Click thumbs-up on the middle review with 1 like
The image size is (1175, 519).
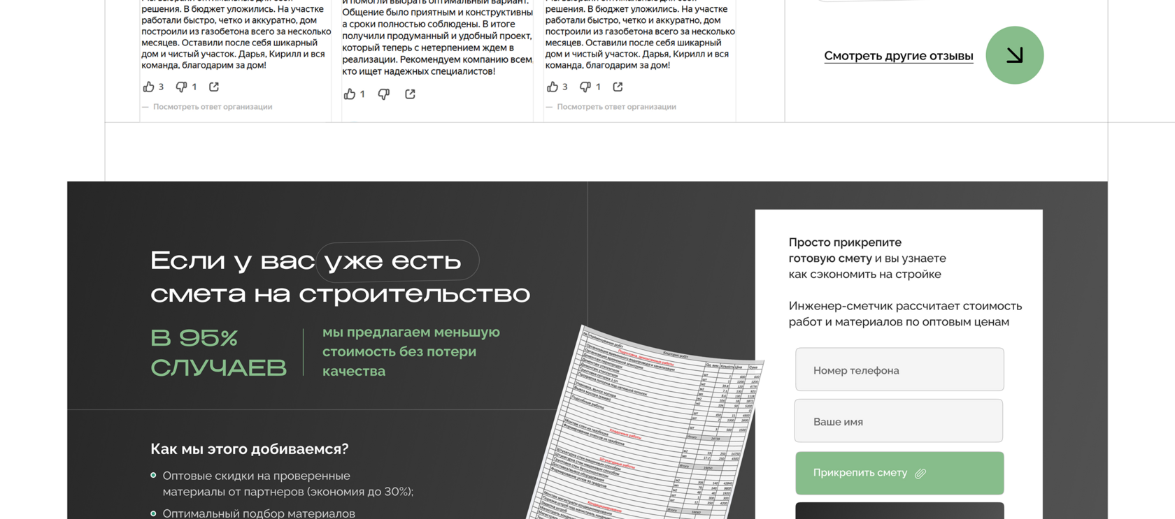(x=350, y=94)
